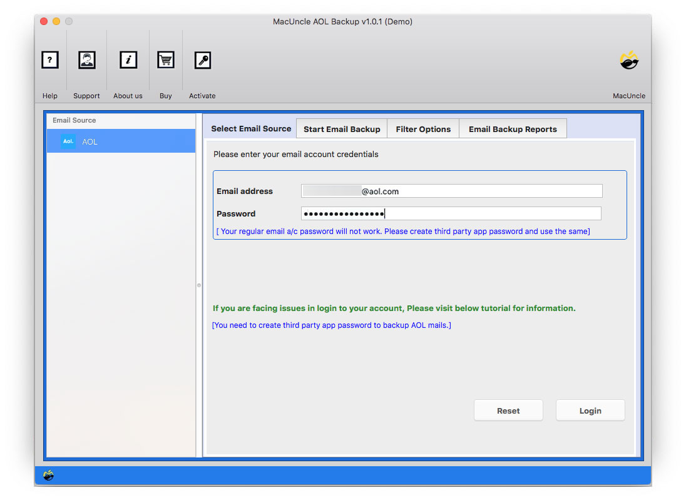The width and height of the screenshot is (686, 500).
Task: Click the Buy shopping cart icon
Action: tap(165, 60)
